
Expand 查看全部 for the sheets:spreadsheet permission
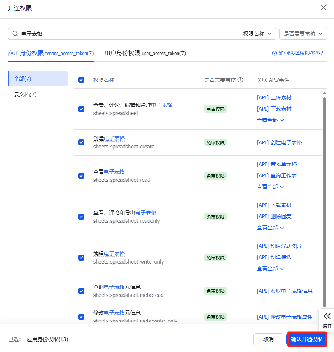(x=270, y=120)
